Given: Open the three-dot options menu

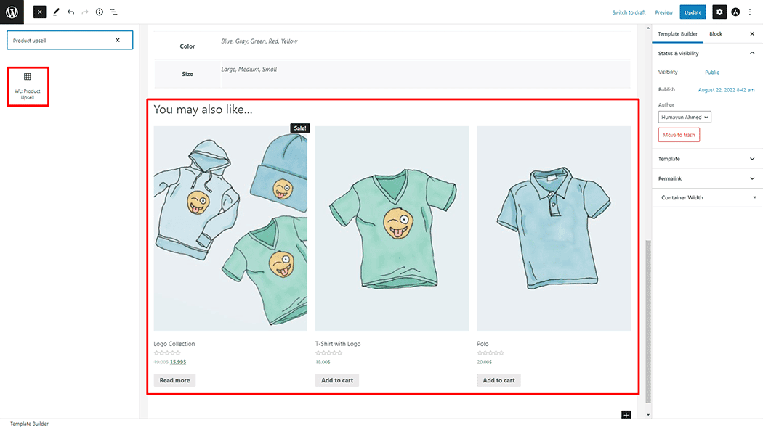Looking at the screenshot, I should point(751,12).
